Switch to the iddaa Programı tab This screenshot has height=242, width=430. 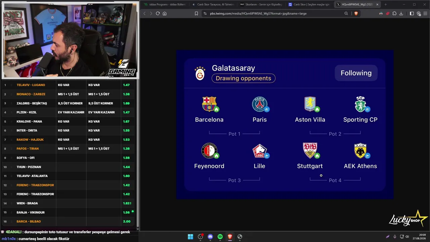tap(164, 4)
